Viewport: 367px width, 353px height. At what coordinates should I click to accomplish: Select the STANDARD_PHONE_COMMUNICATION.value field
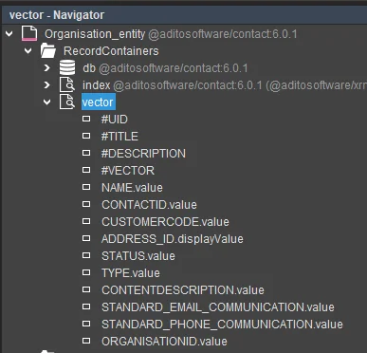point(222,325)
